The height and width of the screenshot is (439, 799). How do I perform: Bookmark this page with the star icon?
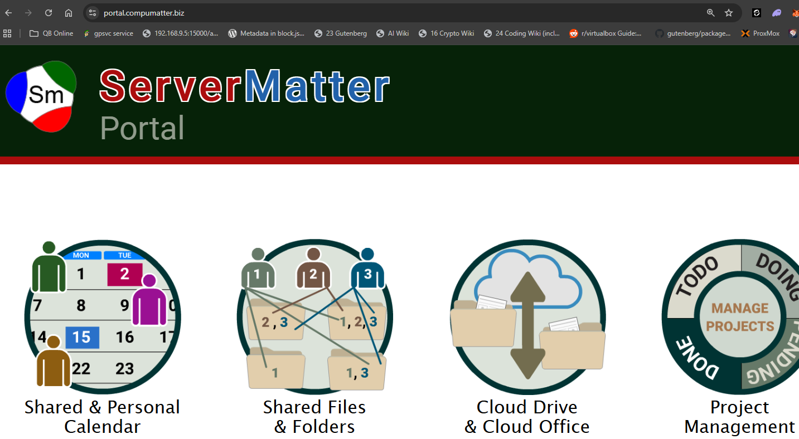[x=729, y=13]
